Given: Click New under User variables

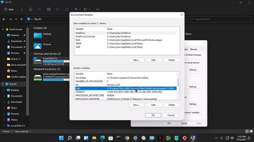Looking at the screenshot, I should click(137, 60).
